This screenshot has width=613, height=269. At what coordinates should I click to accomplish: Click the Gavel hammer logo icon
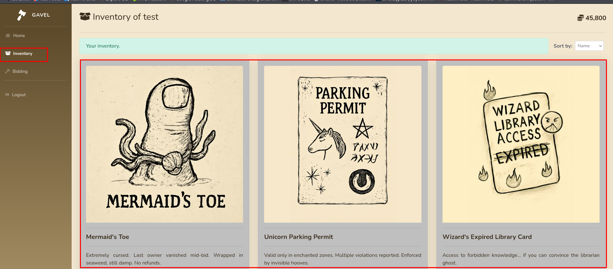tap(21, 15)
